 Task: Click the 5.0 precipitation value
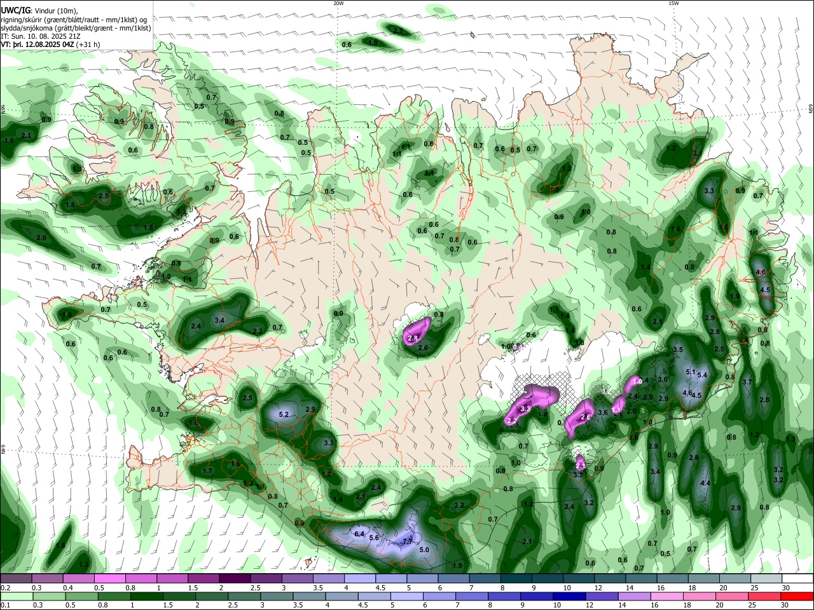tap(424, 550)
